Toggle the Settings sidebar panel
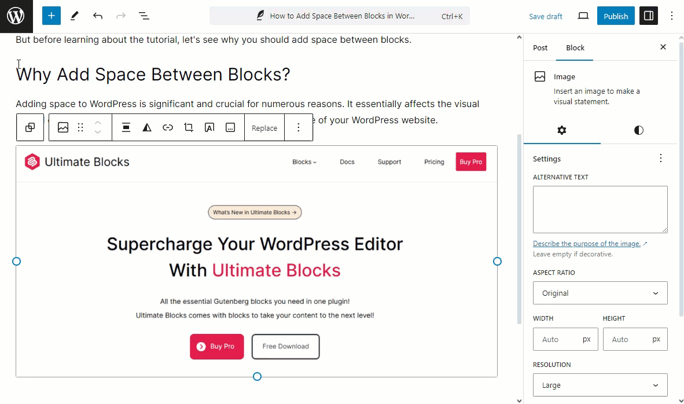Screen dimensions: 684x404 [x=649, y=16]
